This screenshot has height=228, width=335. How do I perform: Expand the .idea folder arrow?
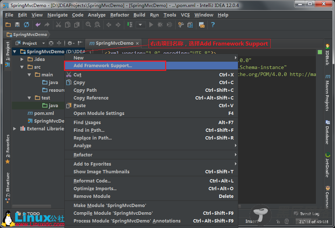(x=22, y=59)
